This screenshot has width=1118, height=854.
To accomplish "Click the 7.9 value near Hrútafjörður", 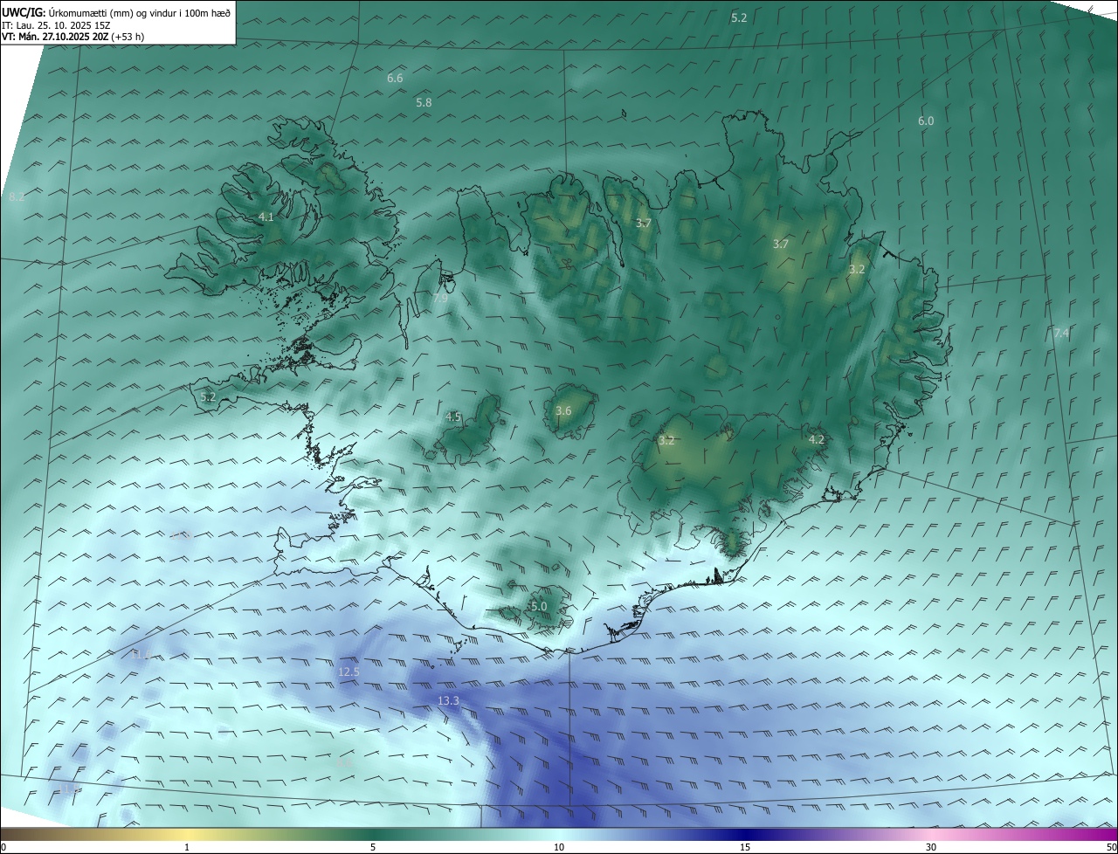I will 440,298.
